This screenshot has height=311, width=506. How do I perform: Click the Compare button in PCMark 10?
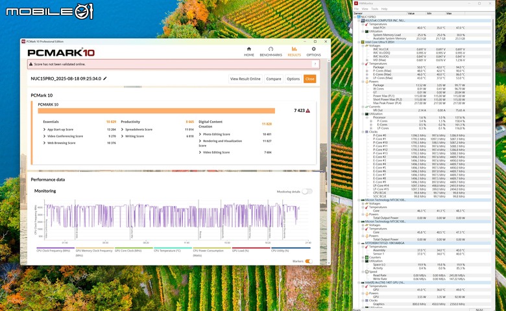pos(274,78)
